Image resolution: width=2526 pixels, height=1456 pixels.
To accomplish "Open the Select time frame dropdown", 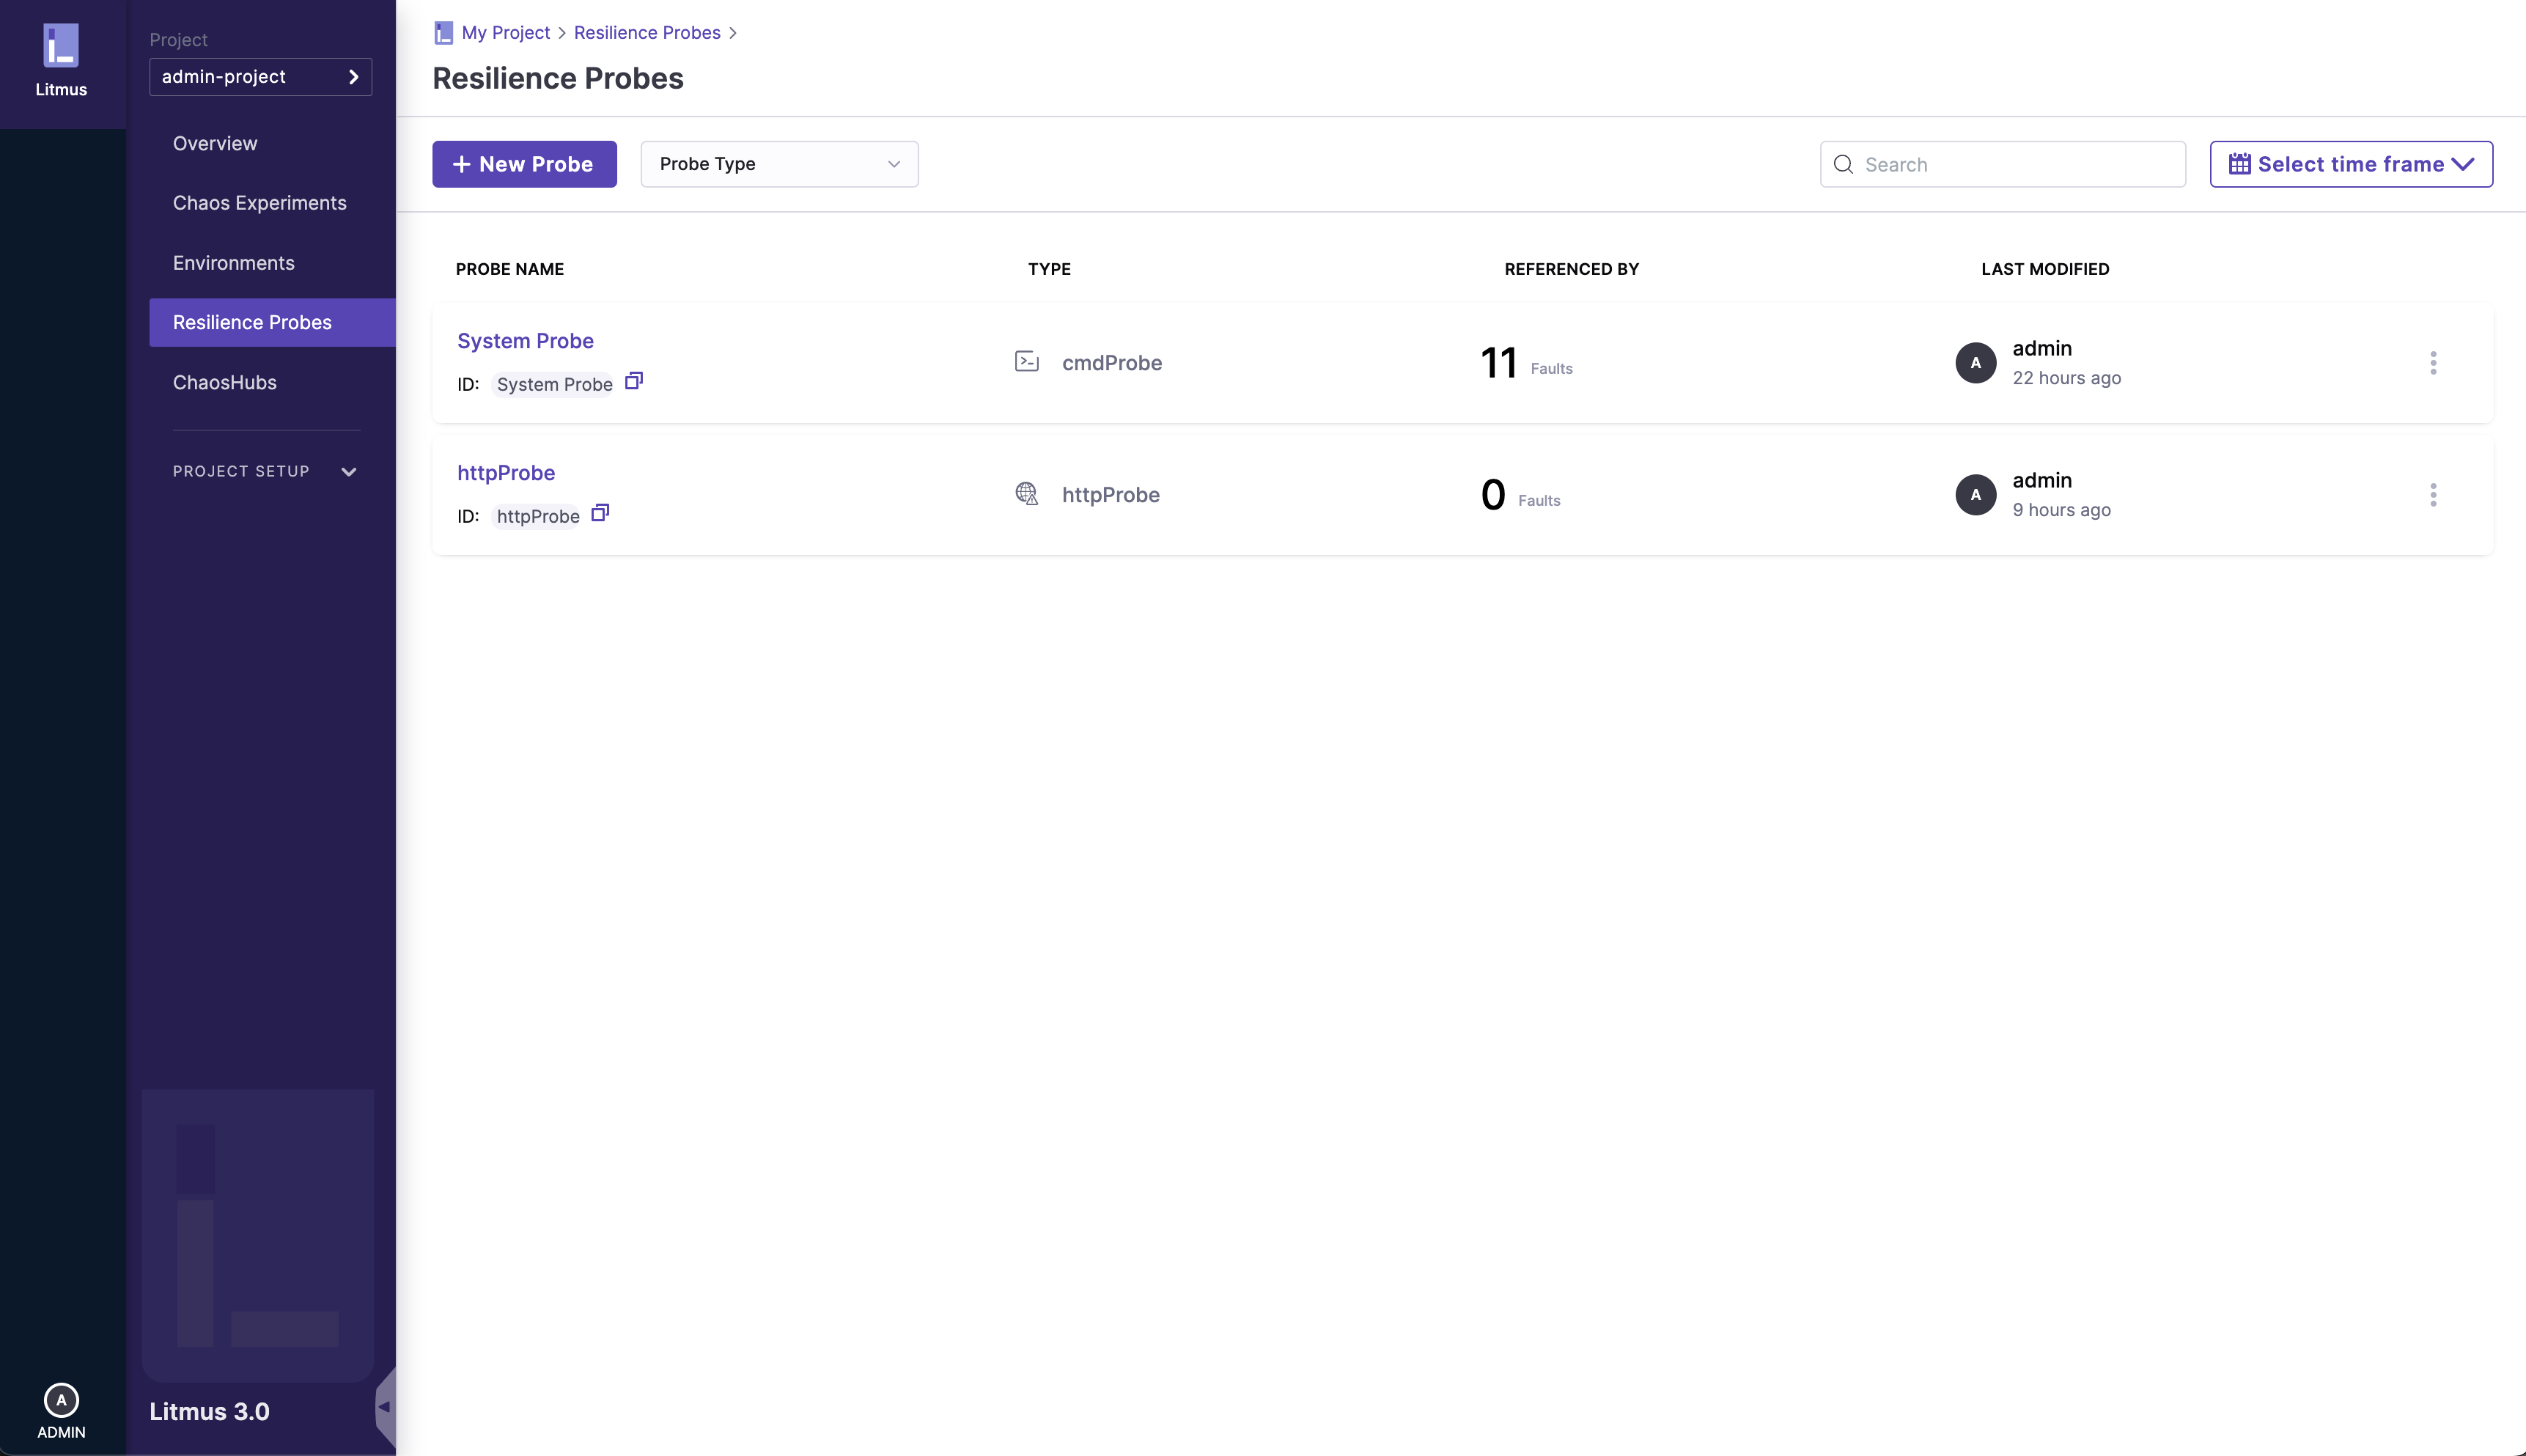I will click(2350, 164).
